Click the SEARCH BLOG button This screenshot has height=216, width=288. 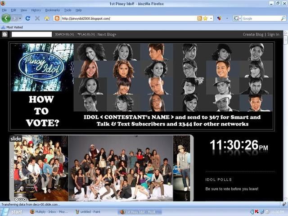point(64,34)
